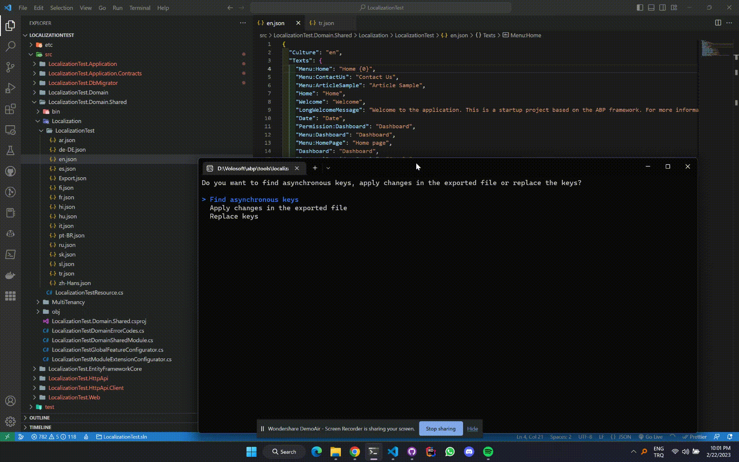
Task: Toggle primary side bar layout button
Action: coord(640,7)
